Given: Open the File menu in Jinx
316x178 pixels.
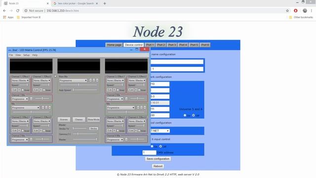Looking at the screenshot, I should [11, 55].
